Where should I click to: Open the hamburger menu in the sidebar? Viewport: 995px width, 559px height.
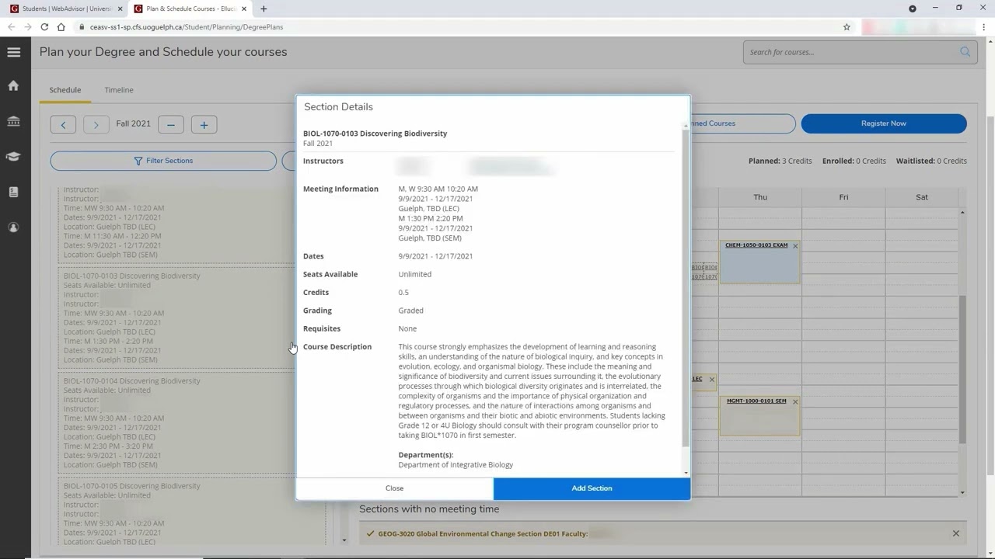[13, 52]
